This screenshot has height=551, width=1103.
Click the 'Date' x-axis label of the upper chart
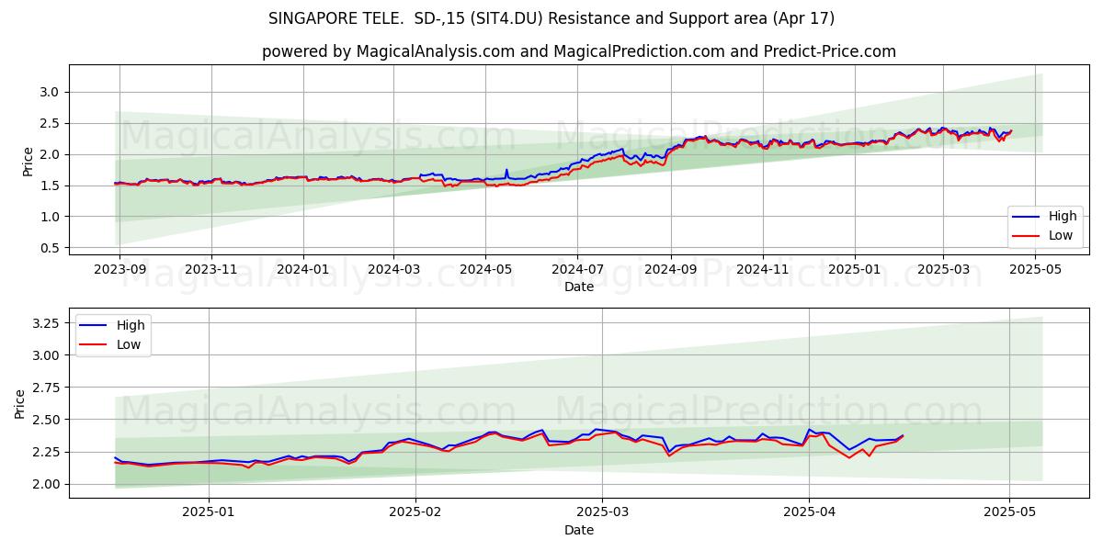579,287
